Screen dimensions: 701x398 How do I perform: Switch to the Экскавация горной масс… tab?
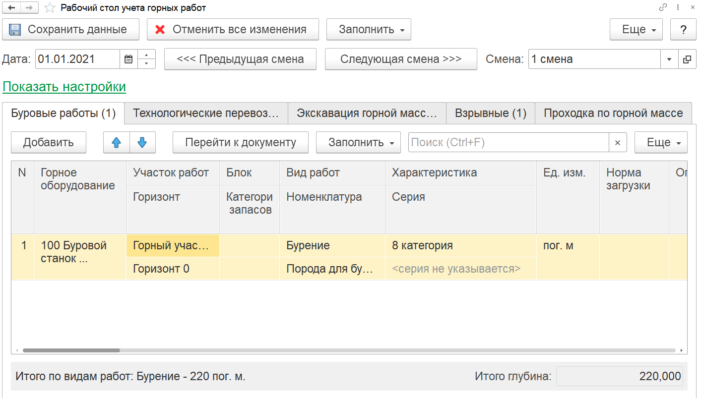pos(367,113)
